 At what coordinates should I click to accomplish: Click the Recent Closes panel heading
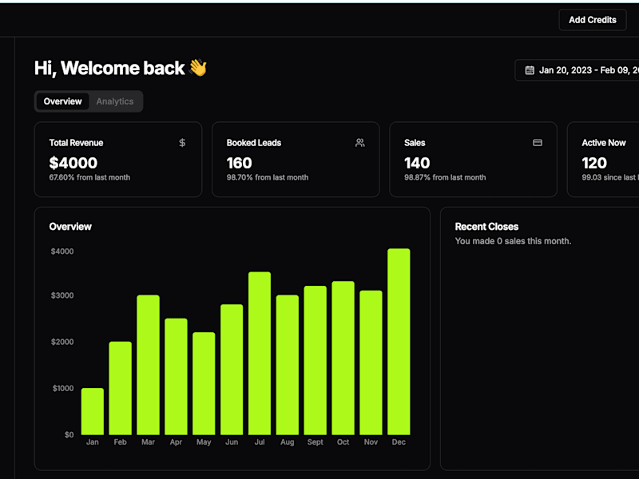pyautogui.click(x=486, y=227)
